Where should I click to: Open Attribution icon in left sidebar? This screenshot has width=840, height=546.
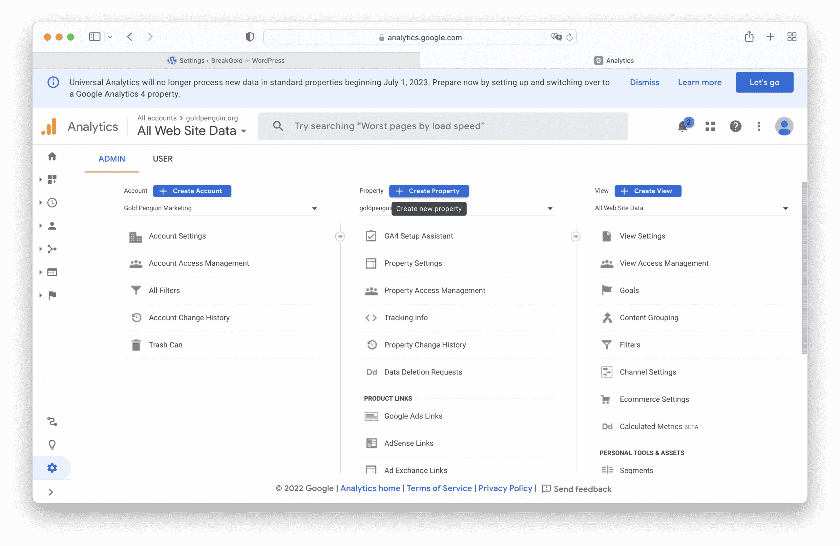52,421
